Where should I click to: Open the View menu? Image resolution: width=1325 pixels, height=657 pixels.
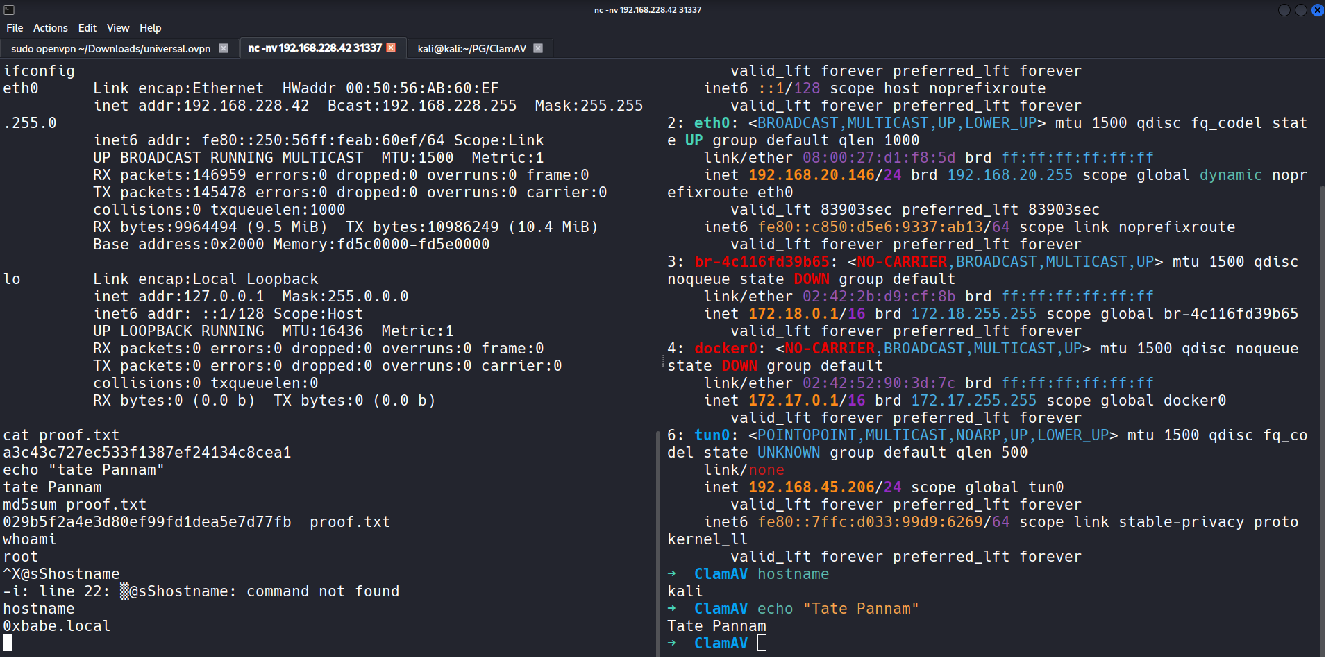118,28
